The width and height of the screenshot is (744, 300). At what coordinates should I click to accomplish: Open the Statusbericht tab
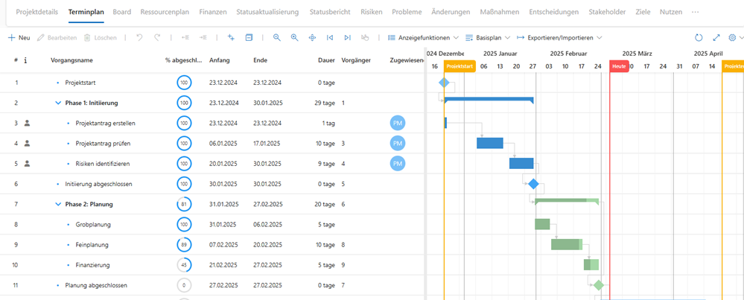coord(329,12)
